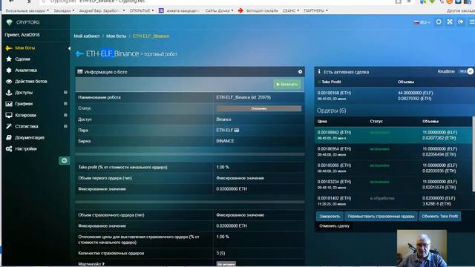Click the orders list vertical scrollbar
The width and height of the screenshot is (475, 267).
point(474,154)
